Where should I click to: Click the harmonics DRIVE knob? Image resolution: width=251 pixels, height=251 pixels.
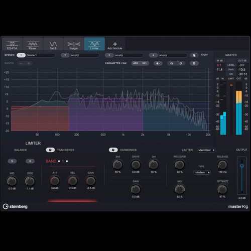136,165
